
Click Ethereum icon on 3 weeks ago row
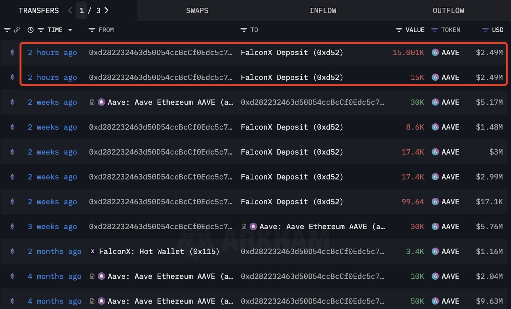[x=12, y=226]
